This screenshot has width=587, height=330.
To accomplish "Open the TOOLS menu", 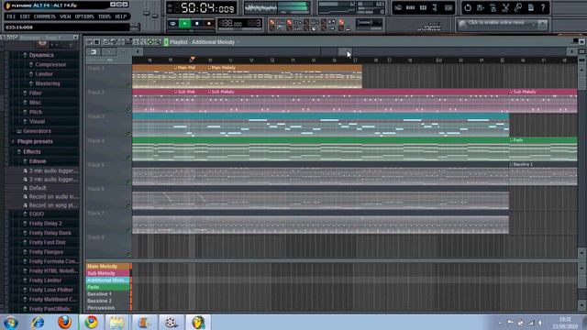I will pos(105,16).
